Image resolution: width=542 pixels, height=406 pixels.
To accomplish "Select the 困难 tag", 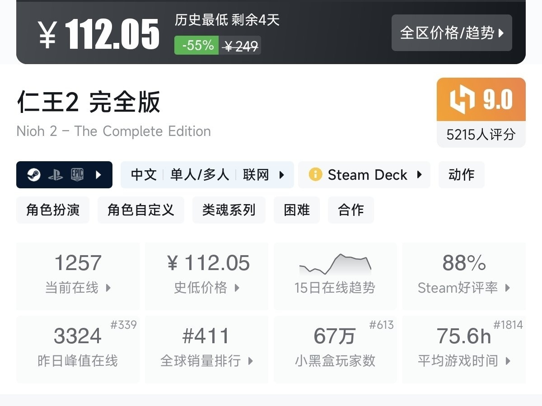I will 297,210.
